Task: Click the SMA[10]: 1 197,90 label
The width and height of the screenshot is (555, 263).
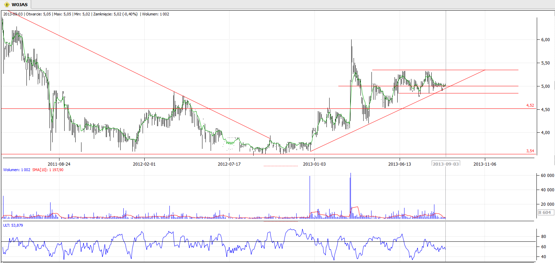Action: pos(48,170)
